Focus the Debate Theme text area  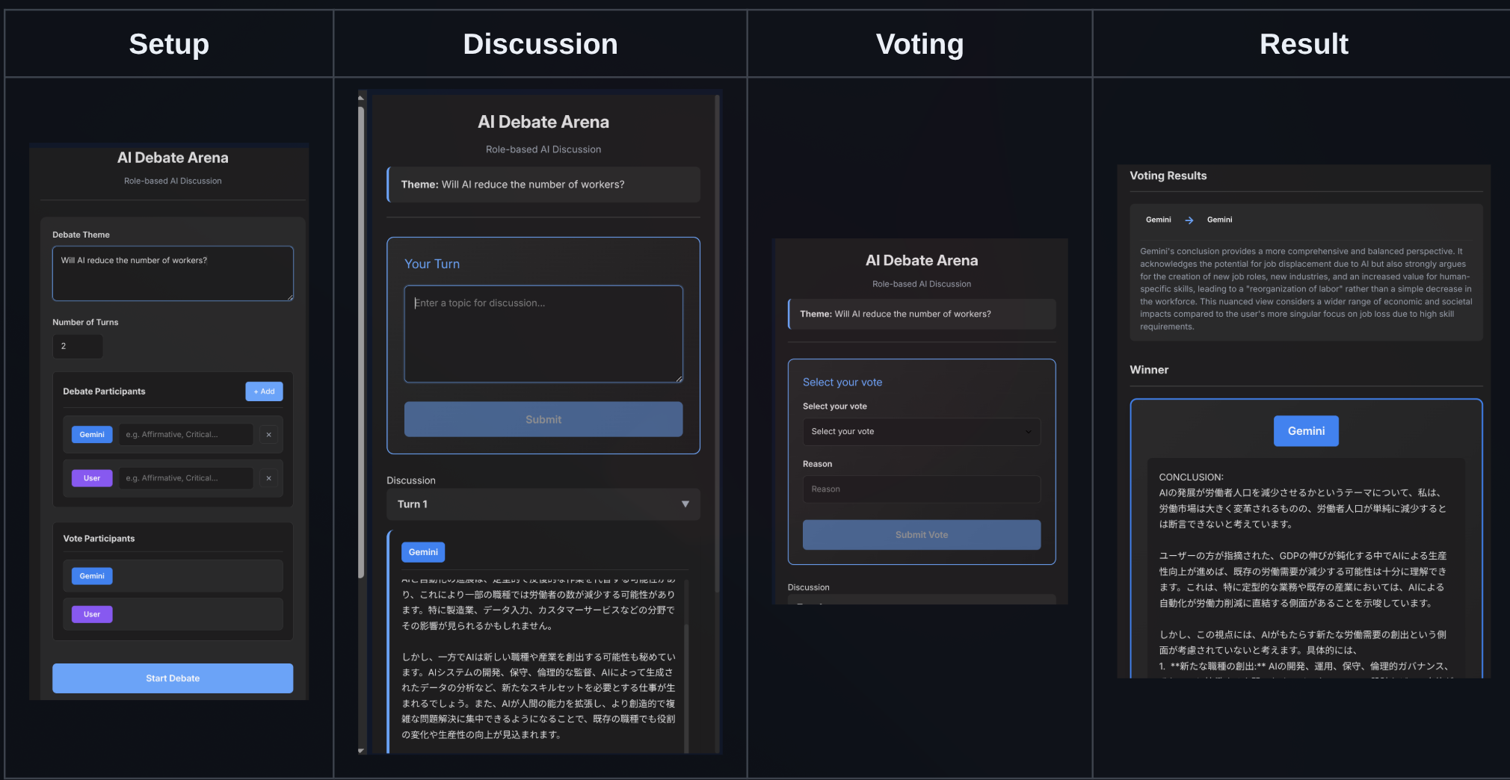[x=173, y=273]
